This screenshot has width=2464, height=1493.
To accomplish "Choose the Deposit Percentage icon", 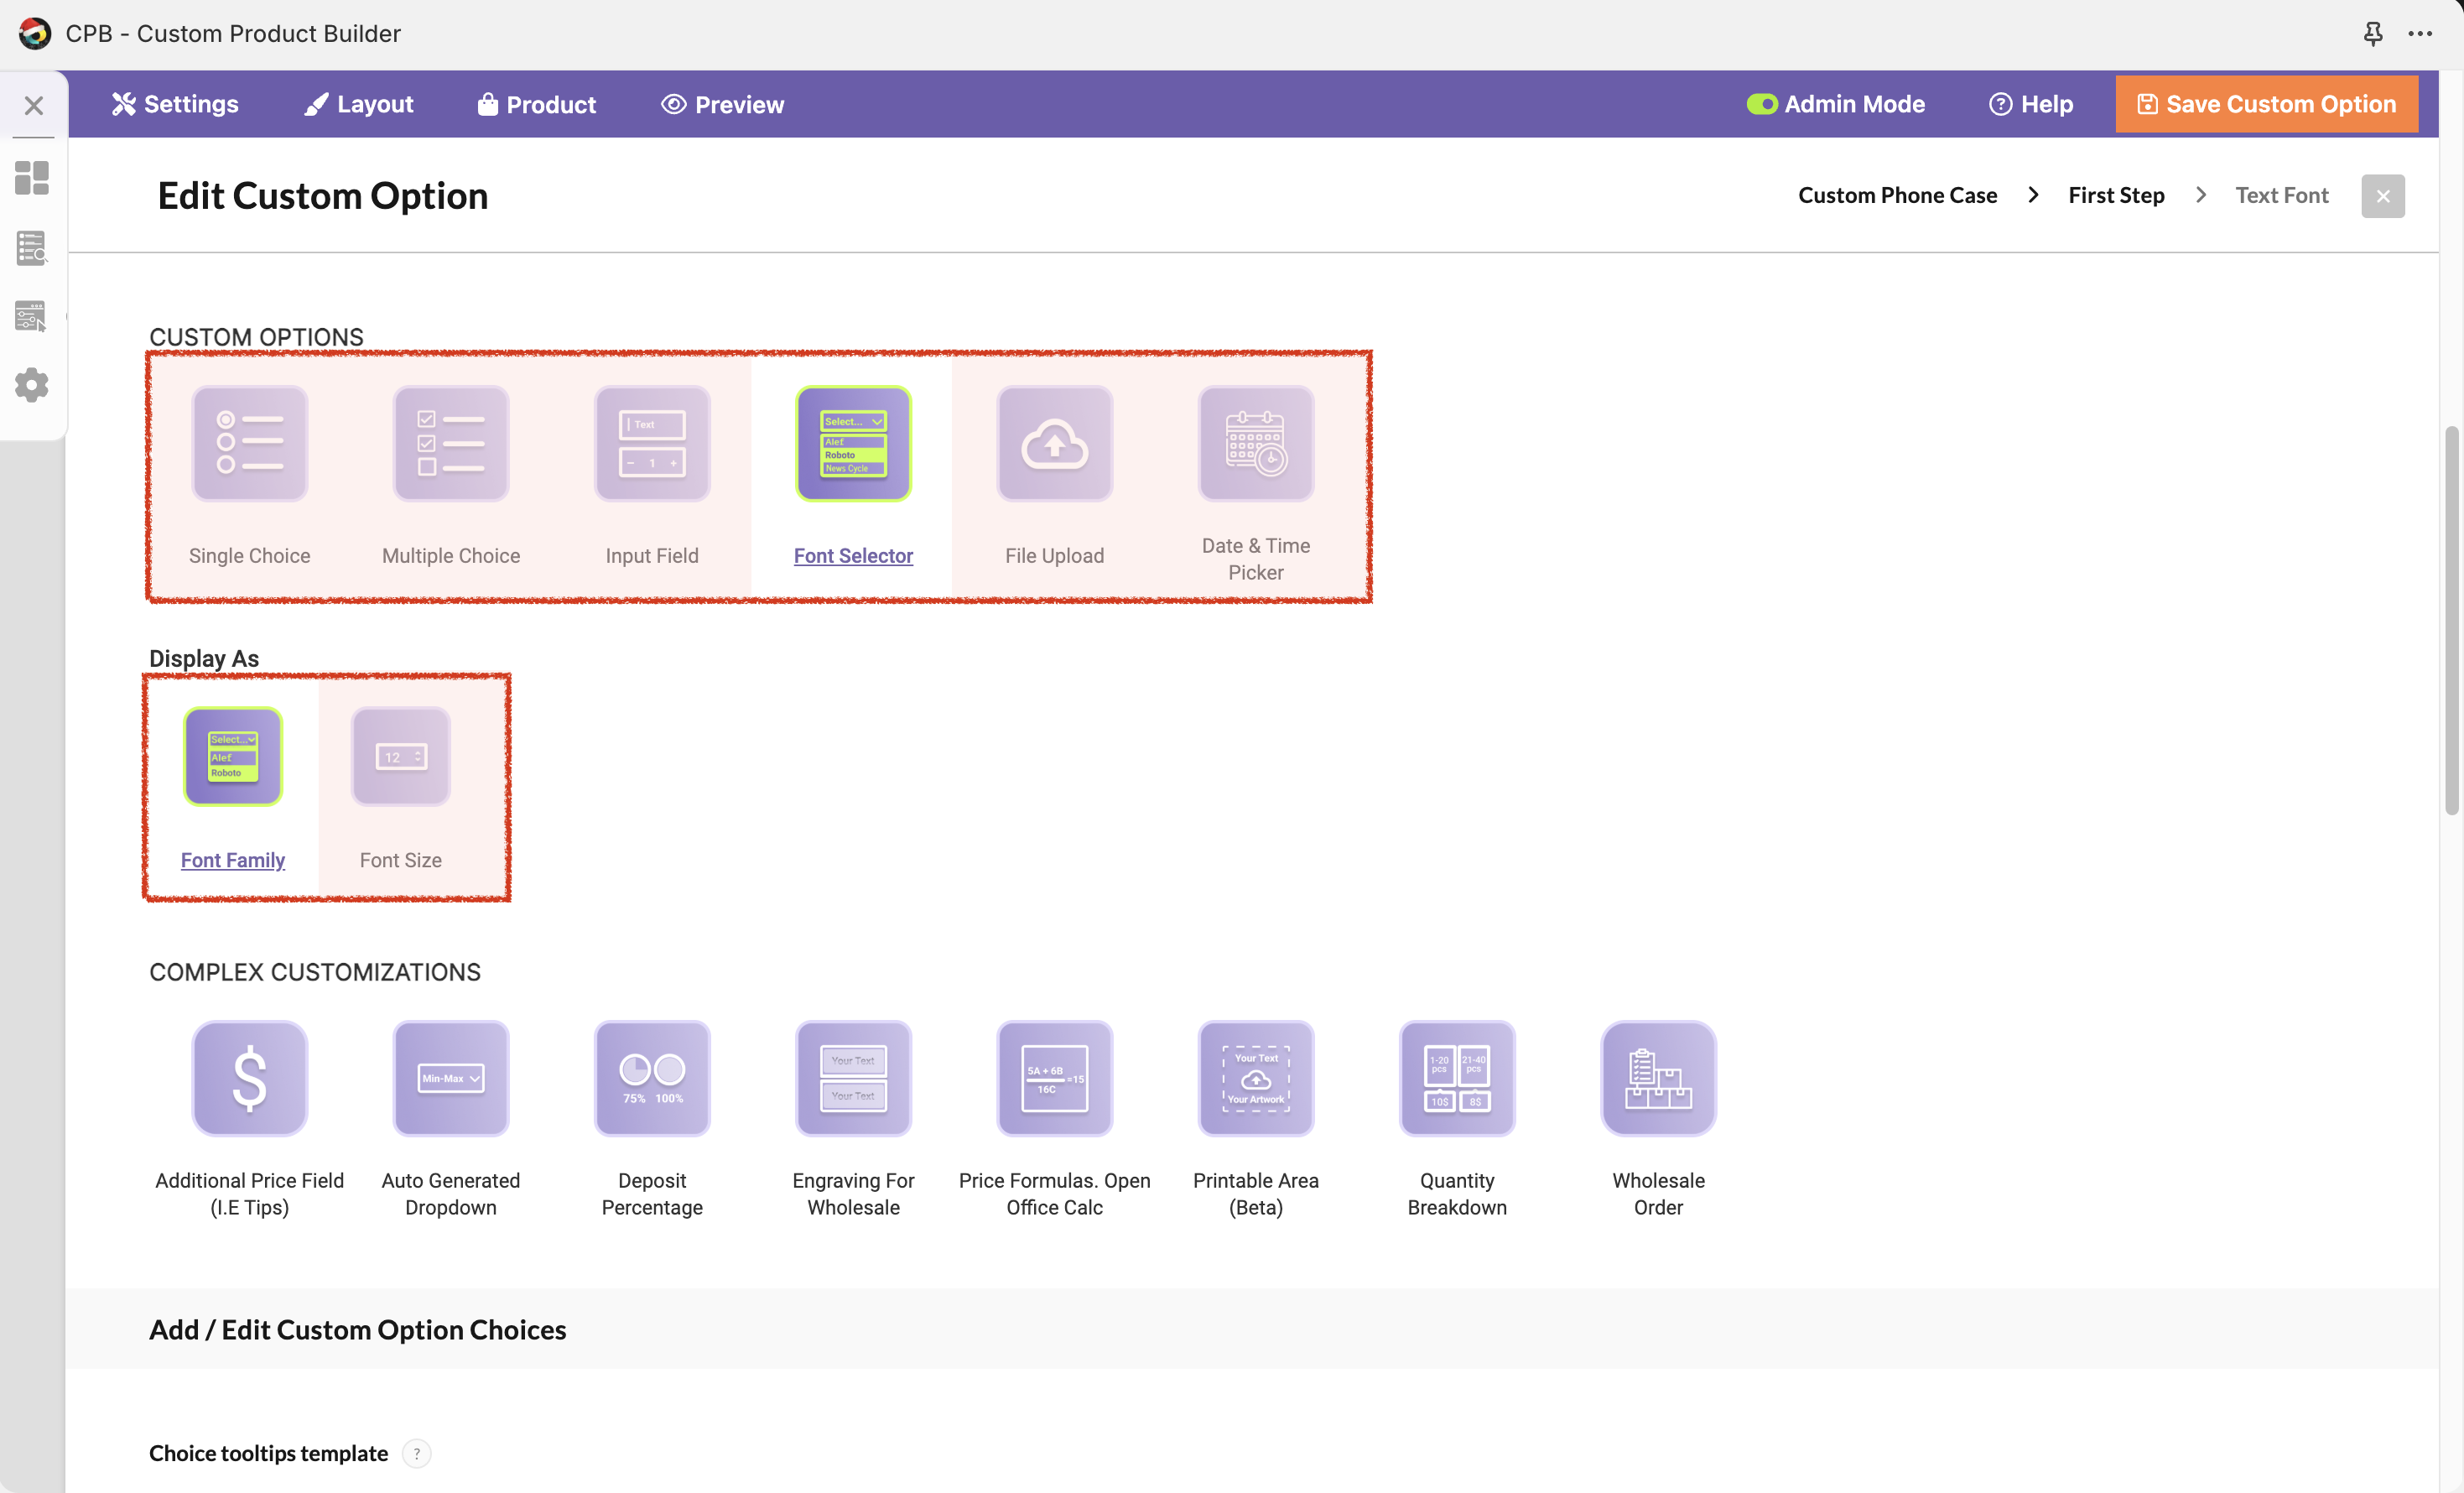I will coord(652,1078).
